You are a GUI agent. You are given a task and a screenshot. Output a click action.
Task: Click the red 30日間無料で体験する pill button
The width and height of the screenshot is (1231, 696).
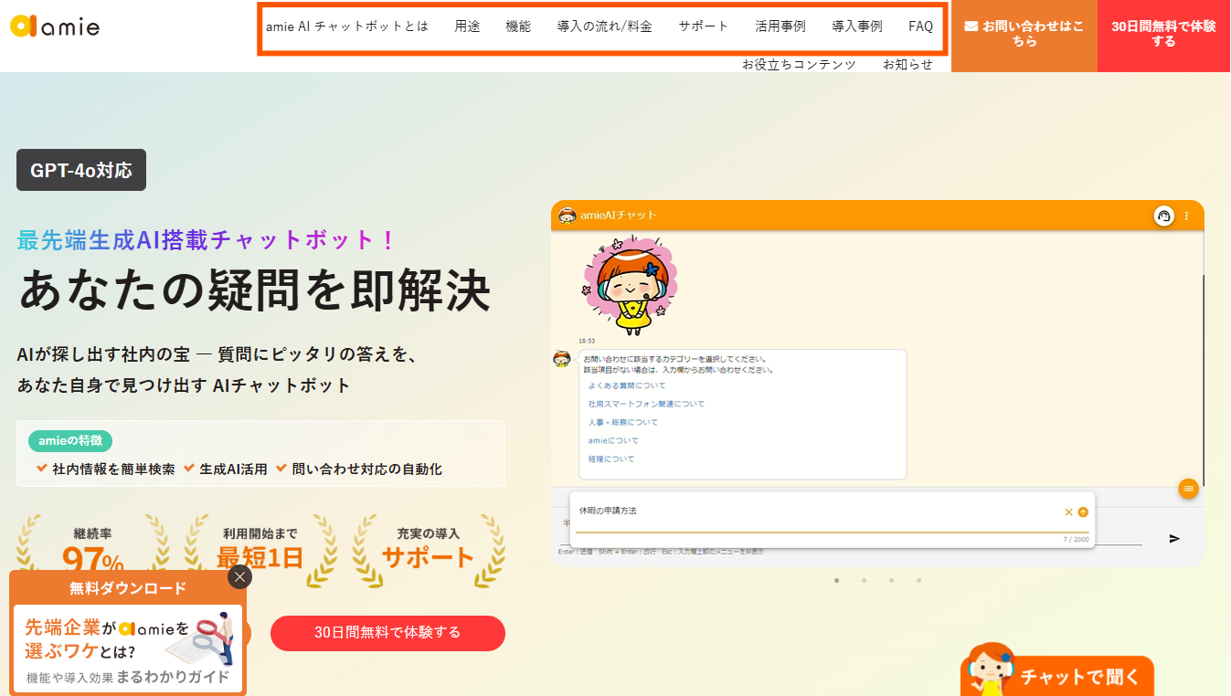pos(387,632)
